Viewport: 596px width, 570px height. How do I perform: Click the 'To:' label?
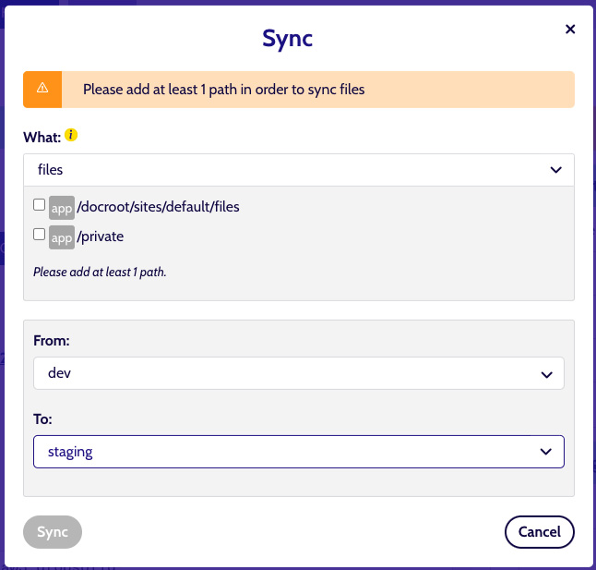42,418
